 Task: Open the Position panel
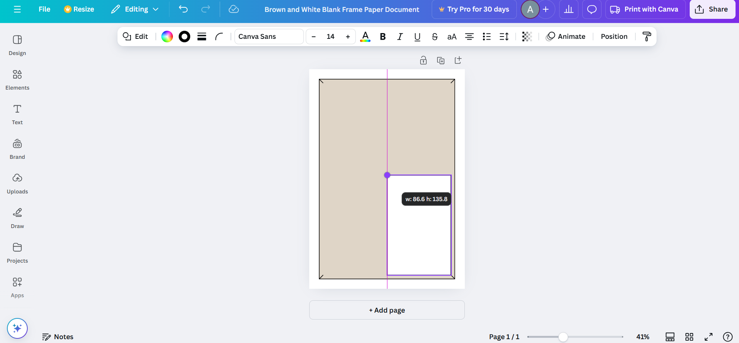[614, 37]
